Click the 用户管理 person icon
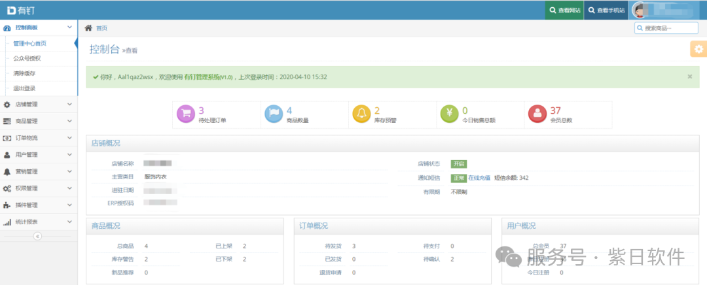The height and width of the screenshot is (285, 707). click(x=7, y=155)
